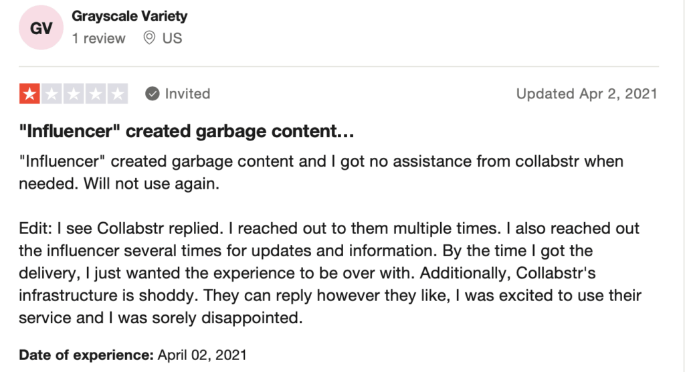Click the sentence "Will not use again."
Image resolution: width=685 pixels, height=372 pixels.
pos(152,183)
